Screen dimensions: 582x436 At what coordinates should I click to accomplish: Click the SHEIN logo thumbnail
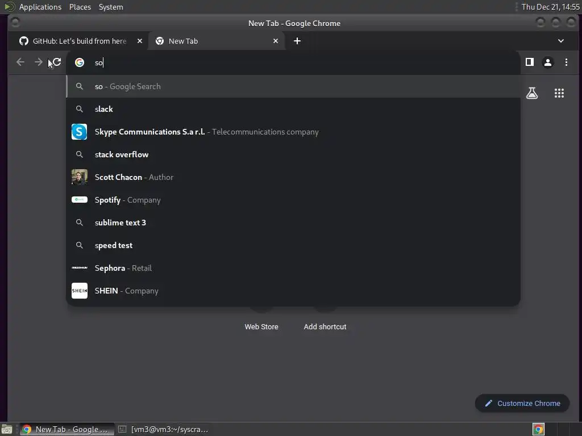(x=80, y=291)
